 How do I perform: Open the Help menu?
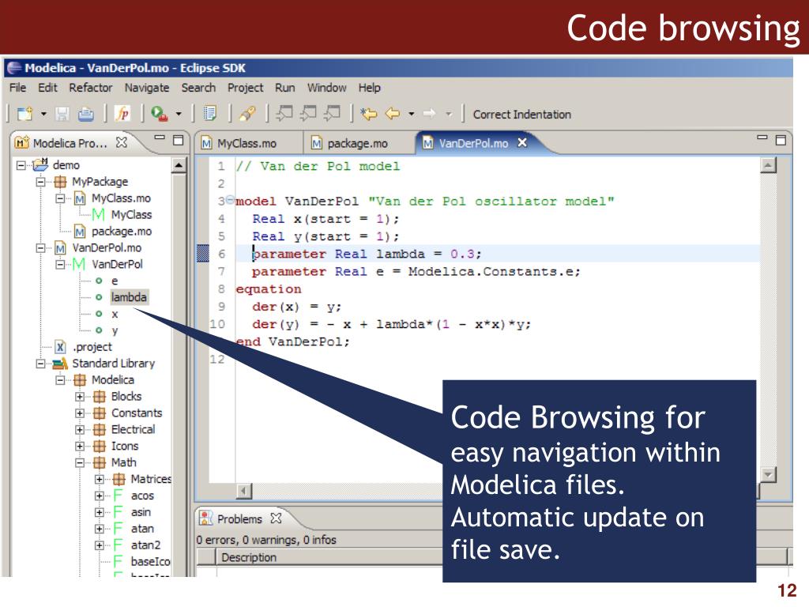click(x=370, y=89)
